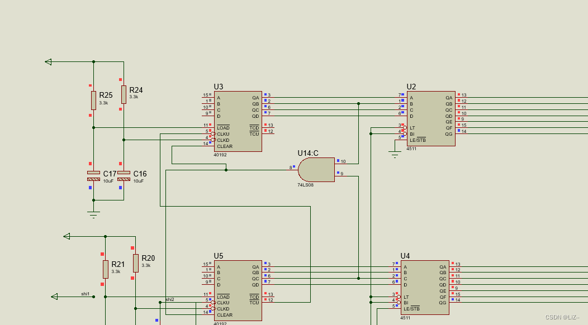Select the R24 resistor symbol
Image resolution: width=588 pixels, height=325 pixels.
(x=124, y=94)
